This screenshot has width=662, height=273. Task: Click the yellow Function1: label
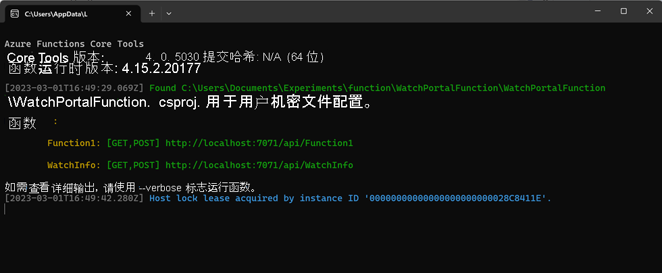point(74,143)
